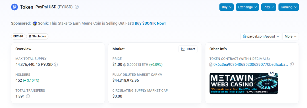Image resolution: width=307 pixels, height=108 pixels.
Task: Copy the token contract address
Action: point(292,64)
